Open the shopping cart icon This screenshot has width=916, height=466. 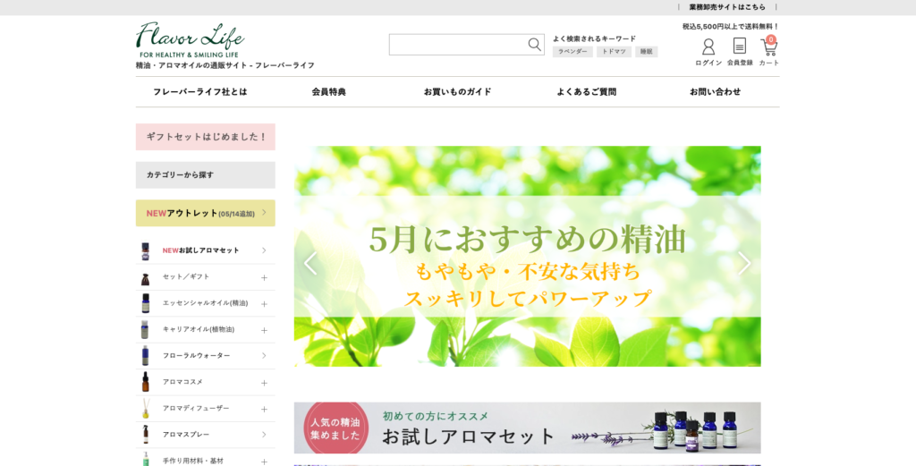pos(769,47)
